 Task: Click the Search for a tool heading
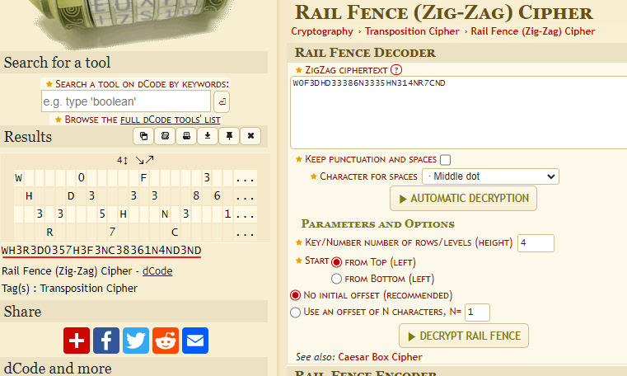click(x=57, y=63)
